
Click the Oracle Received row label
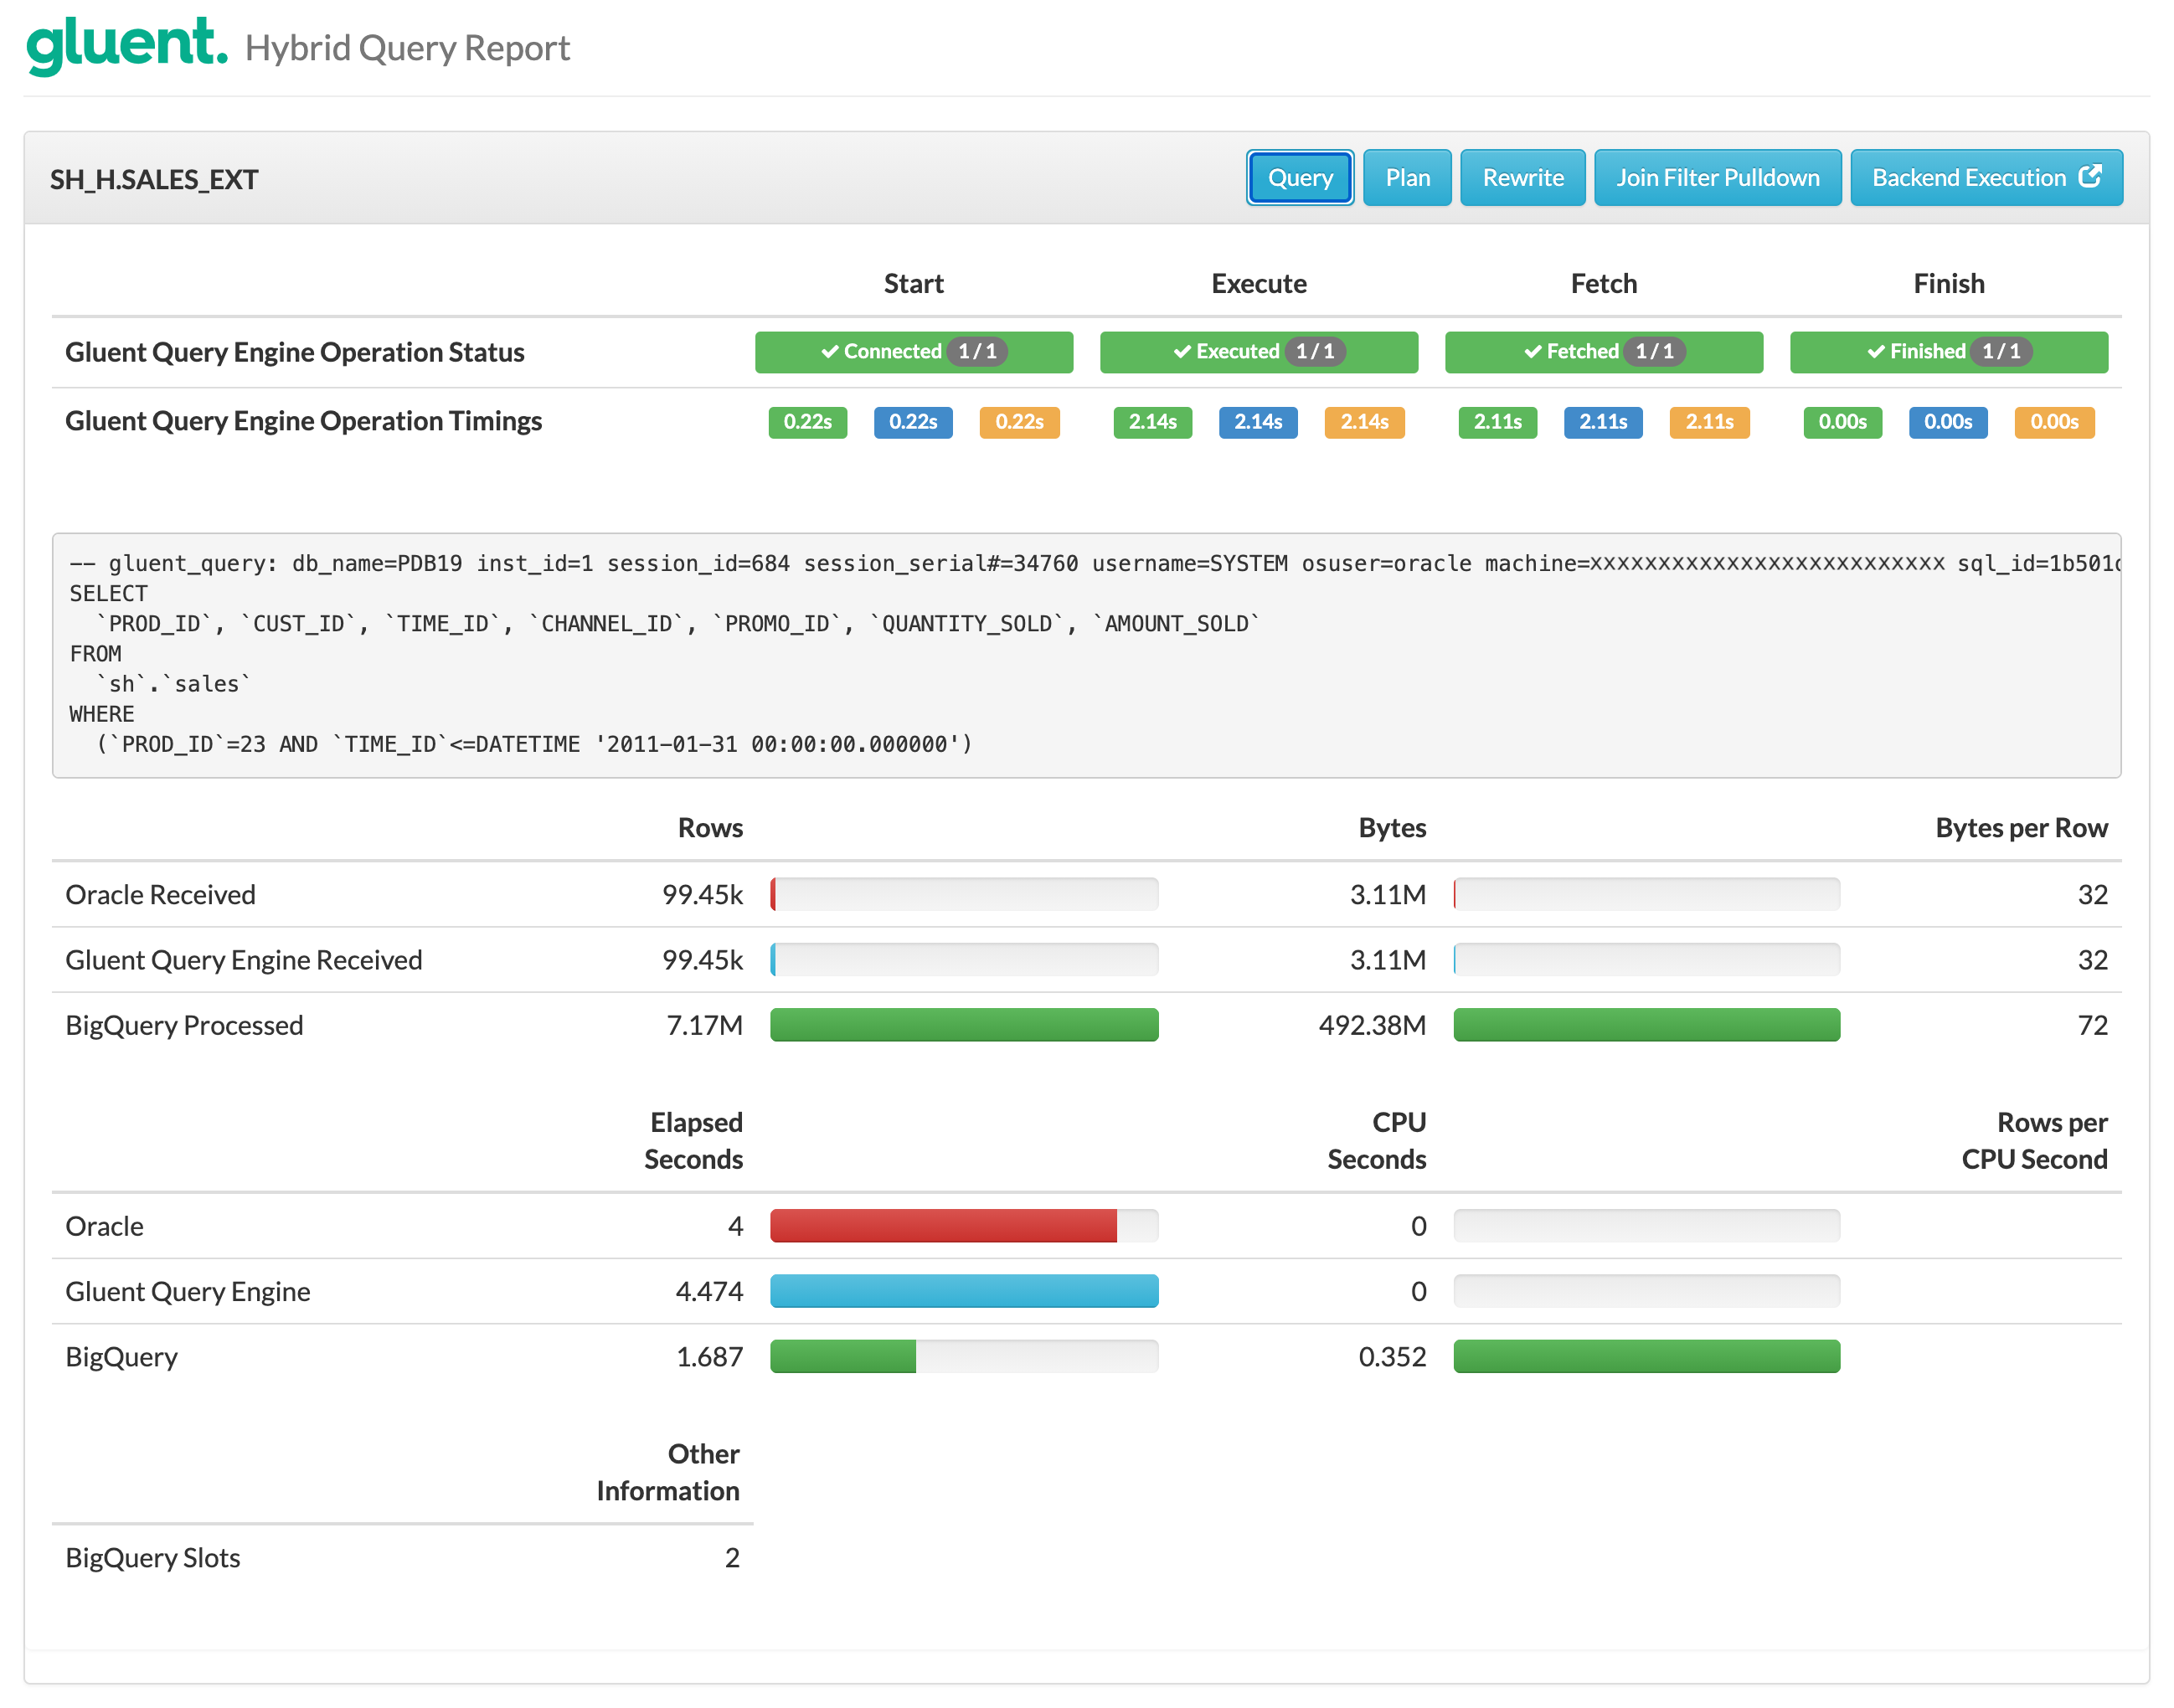(x=161, y=895)
